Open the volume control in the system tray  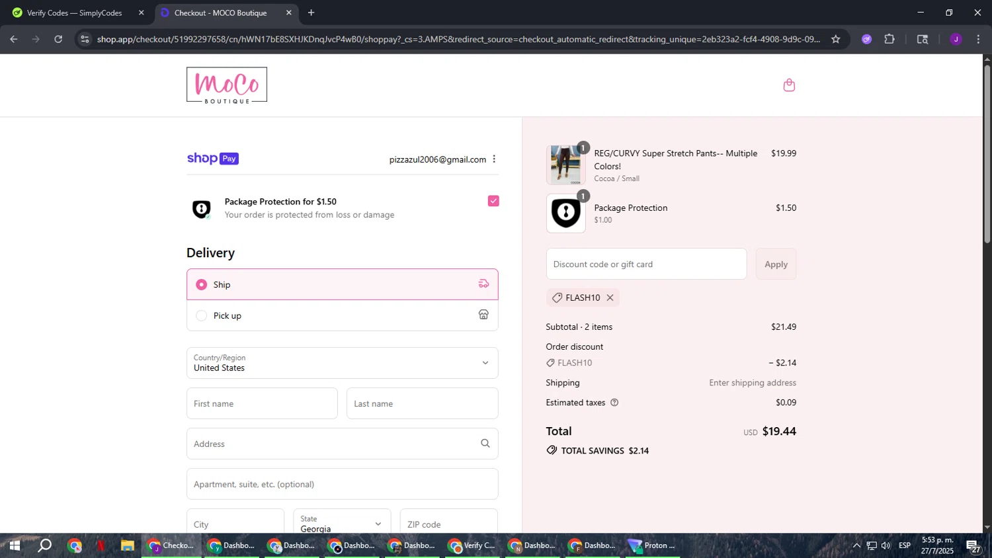[886, 545]
